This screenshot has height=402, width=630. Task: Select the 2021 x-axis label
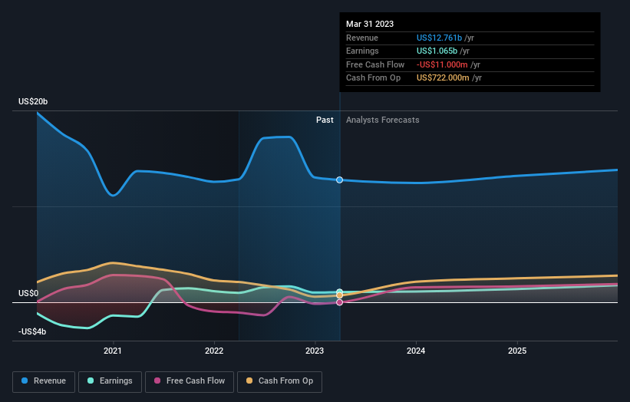pyautogui.click(x=113, y=351)
